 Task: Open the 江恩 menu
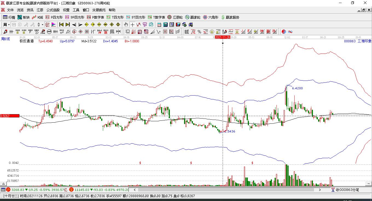click(x=40, y=10)
